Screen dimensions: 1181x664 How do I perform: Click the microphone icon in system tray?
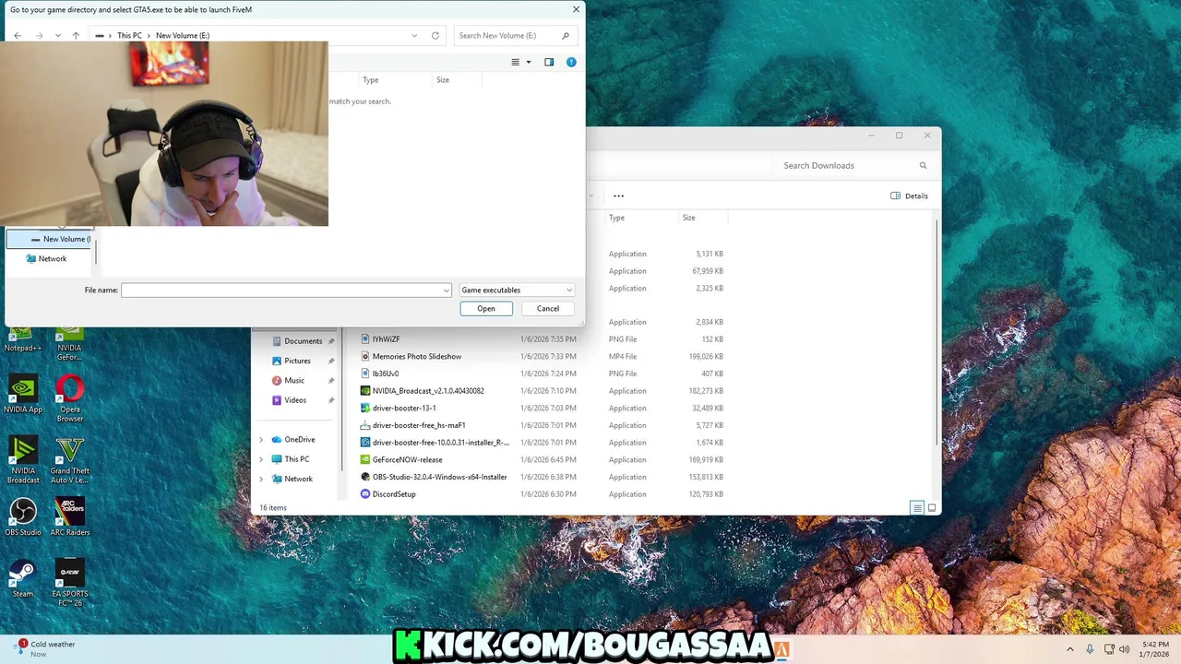(1090, 649)
